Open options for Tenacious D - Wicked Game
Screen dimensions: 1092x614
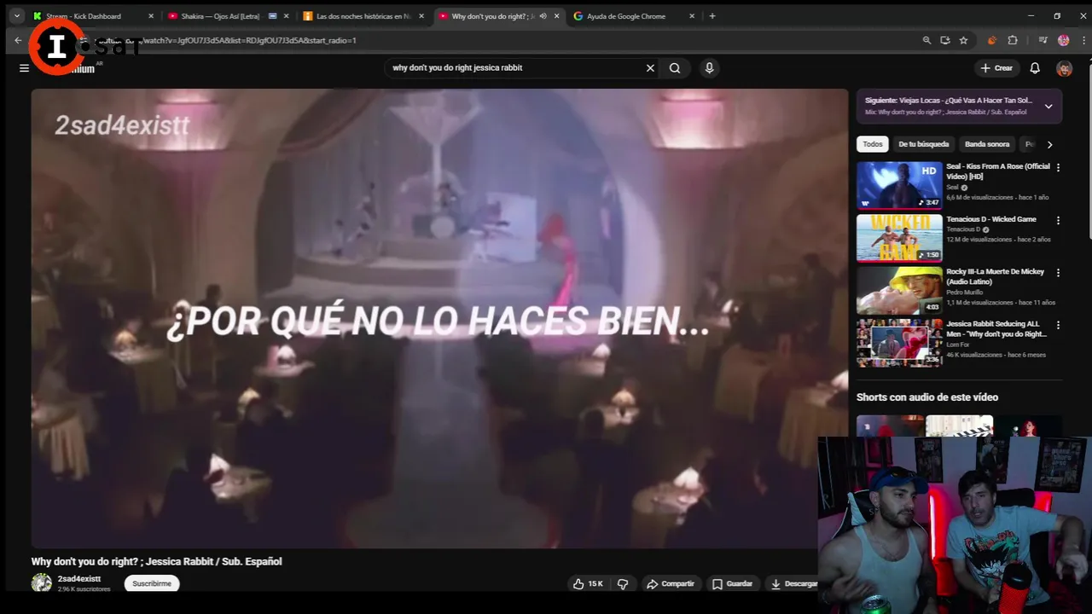tap(1058, 220)
